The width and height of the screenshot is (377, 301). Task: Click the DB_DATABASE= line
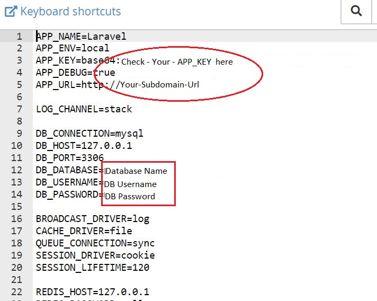70,170
